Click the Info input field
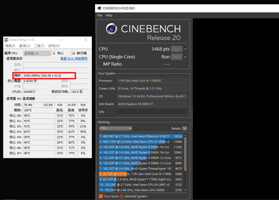This screenshot has height=200, width=279. tap(152, 112)
